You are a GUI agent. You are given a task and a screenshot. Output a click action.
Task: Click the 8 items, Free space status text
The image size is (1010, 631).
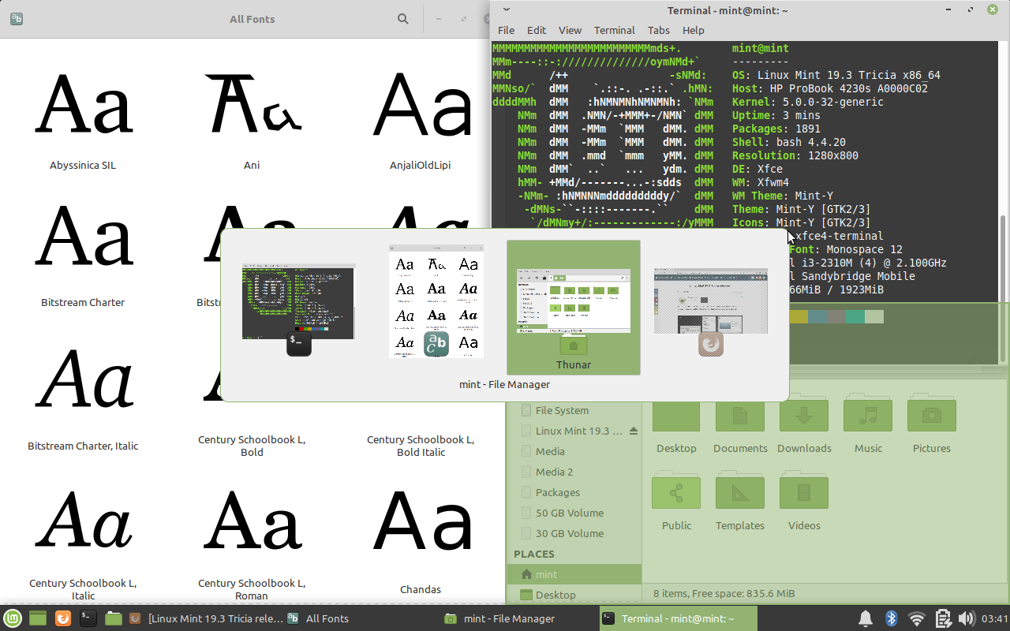724,593
